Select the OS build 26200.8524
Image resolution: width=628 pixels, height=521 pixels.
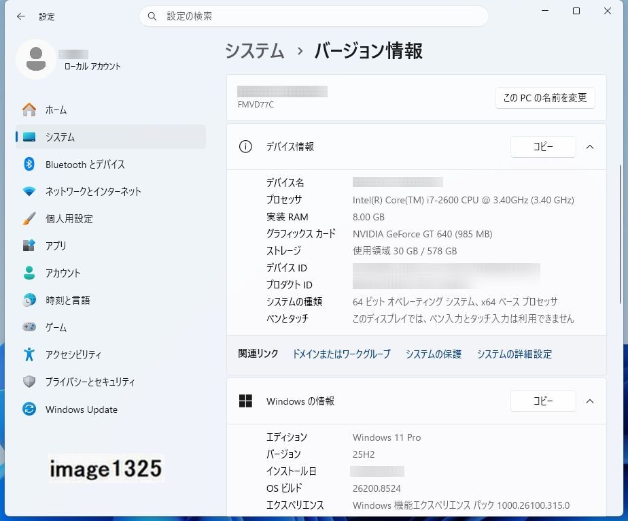(377, 488)
